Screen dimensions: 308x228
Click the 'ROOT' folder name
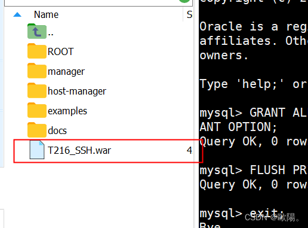pos(61,51)
